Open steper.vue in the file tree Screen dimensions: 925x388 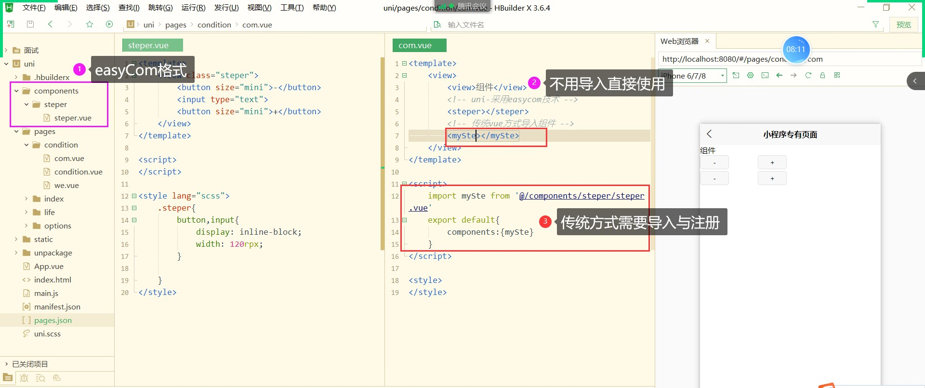point(72,118)
